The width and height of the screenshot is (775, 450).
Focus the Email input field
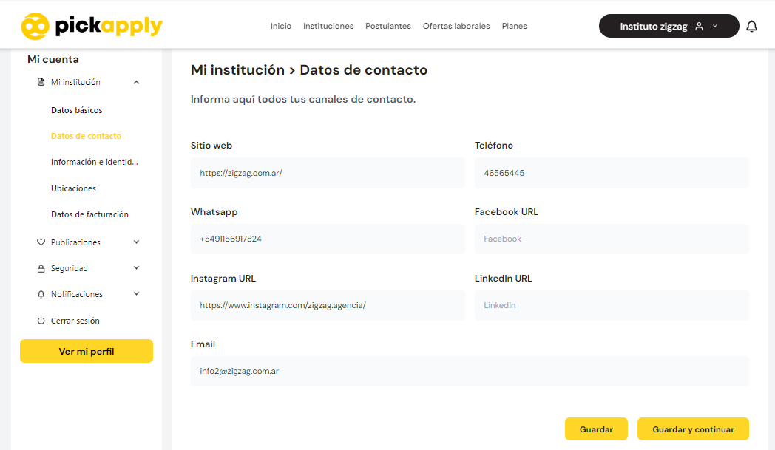(x=470, y=371)
